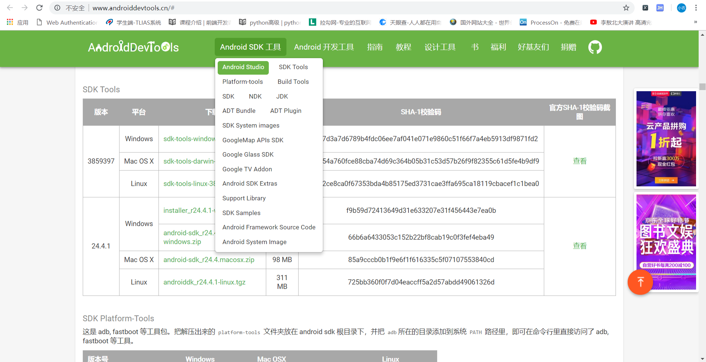Open 好基友们 navigation menu

(x=533, y=47)
